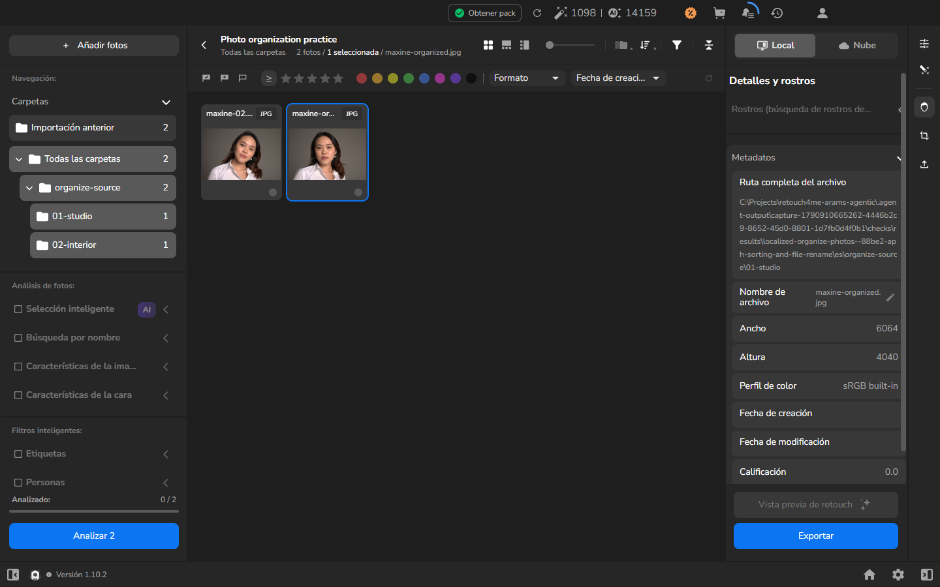
Task: Open the notifications bell icon
Action: click(748, 13)
